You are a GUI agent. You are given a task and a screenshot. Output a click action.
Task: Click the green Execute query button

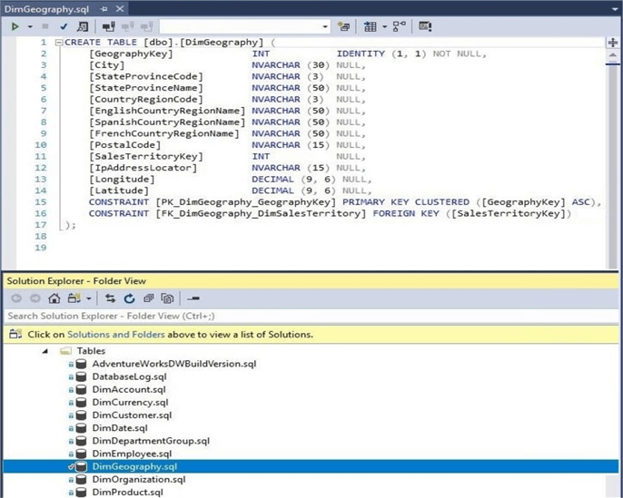pyautogui.click(x=15, y=26)
